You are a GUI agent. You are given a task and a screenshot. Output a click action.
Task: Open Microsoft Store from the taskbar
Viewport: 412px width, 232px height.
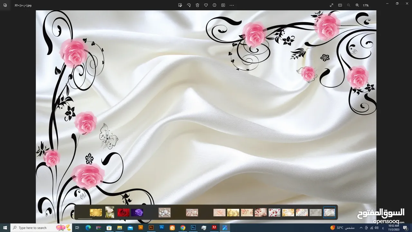click(x=109, y=228)
